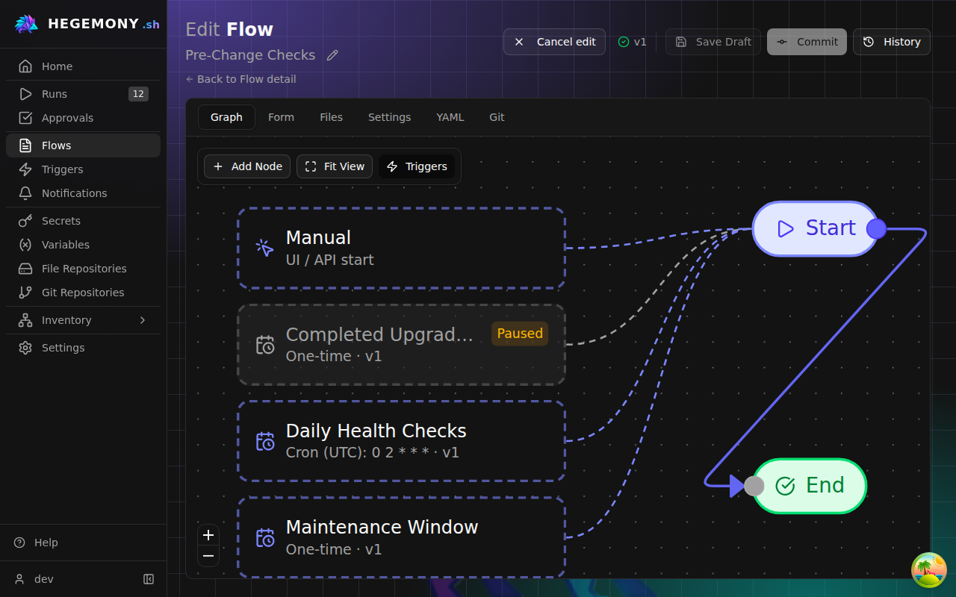This screenshot has height=597, width=956.
Task: Click the Maintenance Window calendar icon
Action: 265,538
